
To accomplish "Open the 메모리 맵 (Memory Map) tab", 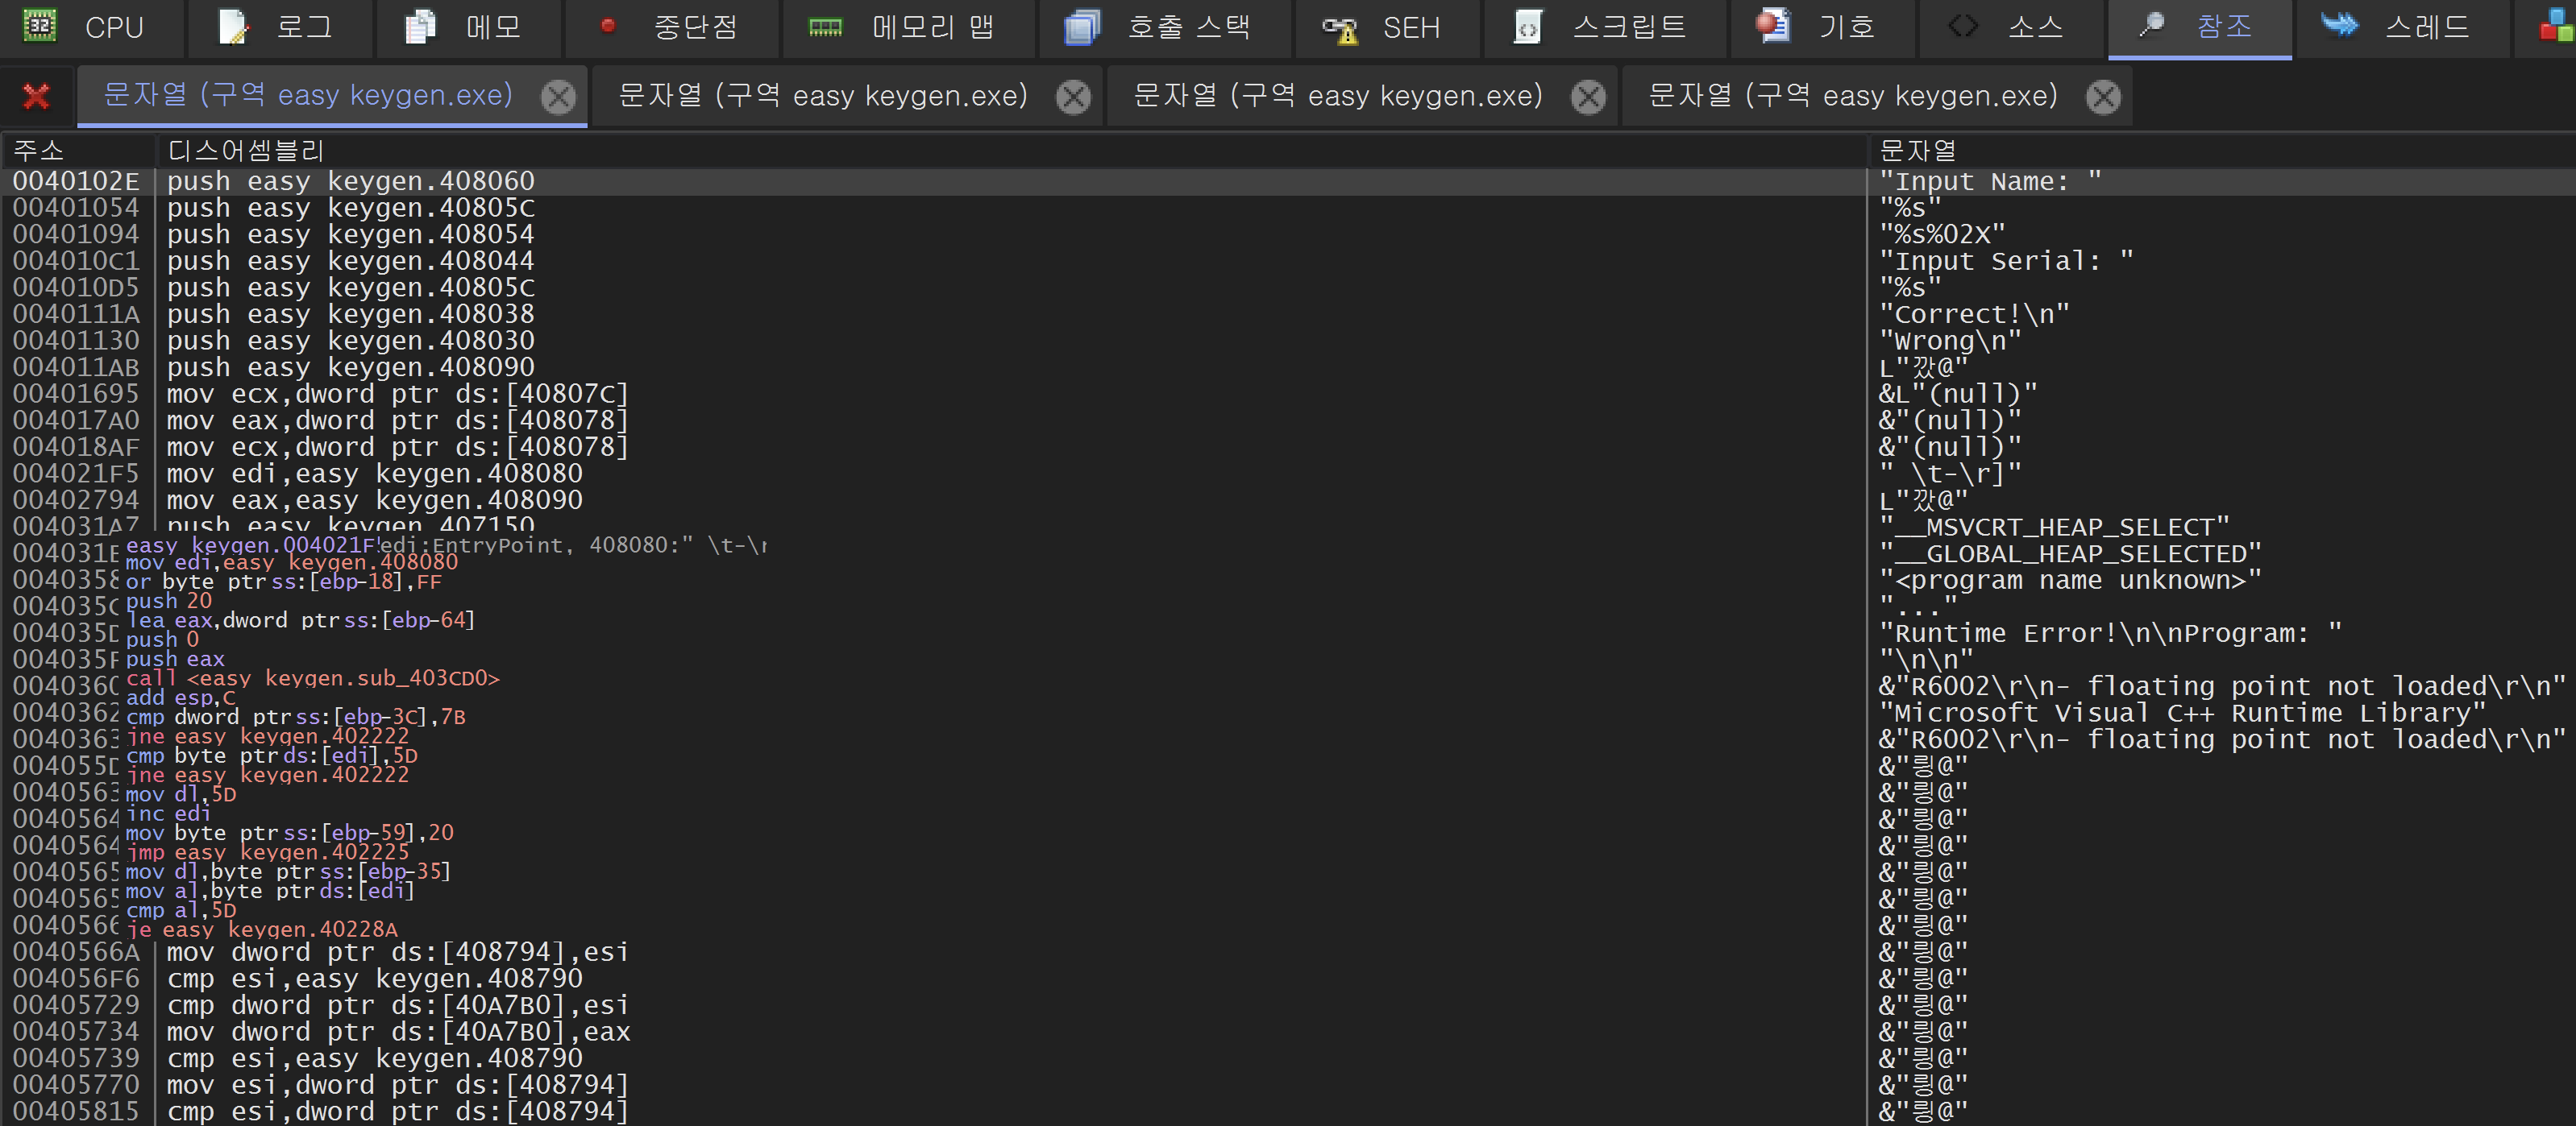I will point(904,27).
